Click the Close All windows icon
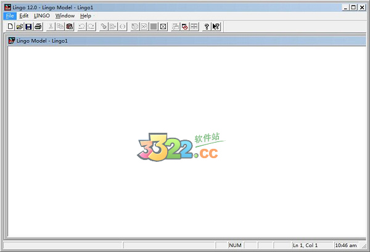 (185, 27)
